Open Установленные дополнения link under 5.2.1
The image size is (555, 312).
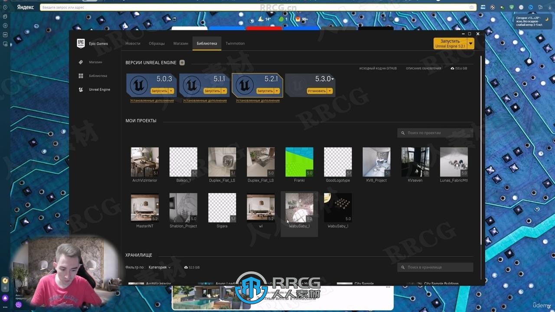pos(258,101)
